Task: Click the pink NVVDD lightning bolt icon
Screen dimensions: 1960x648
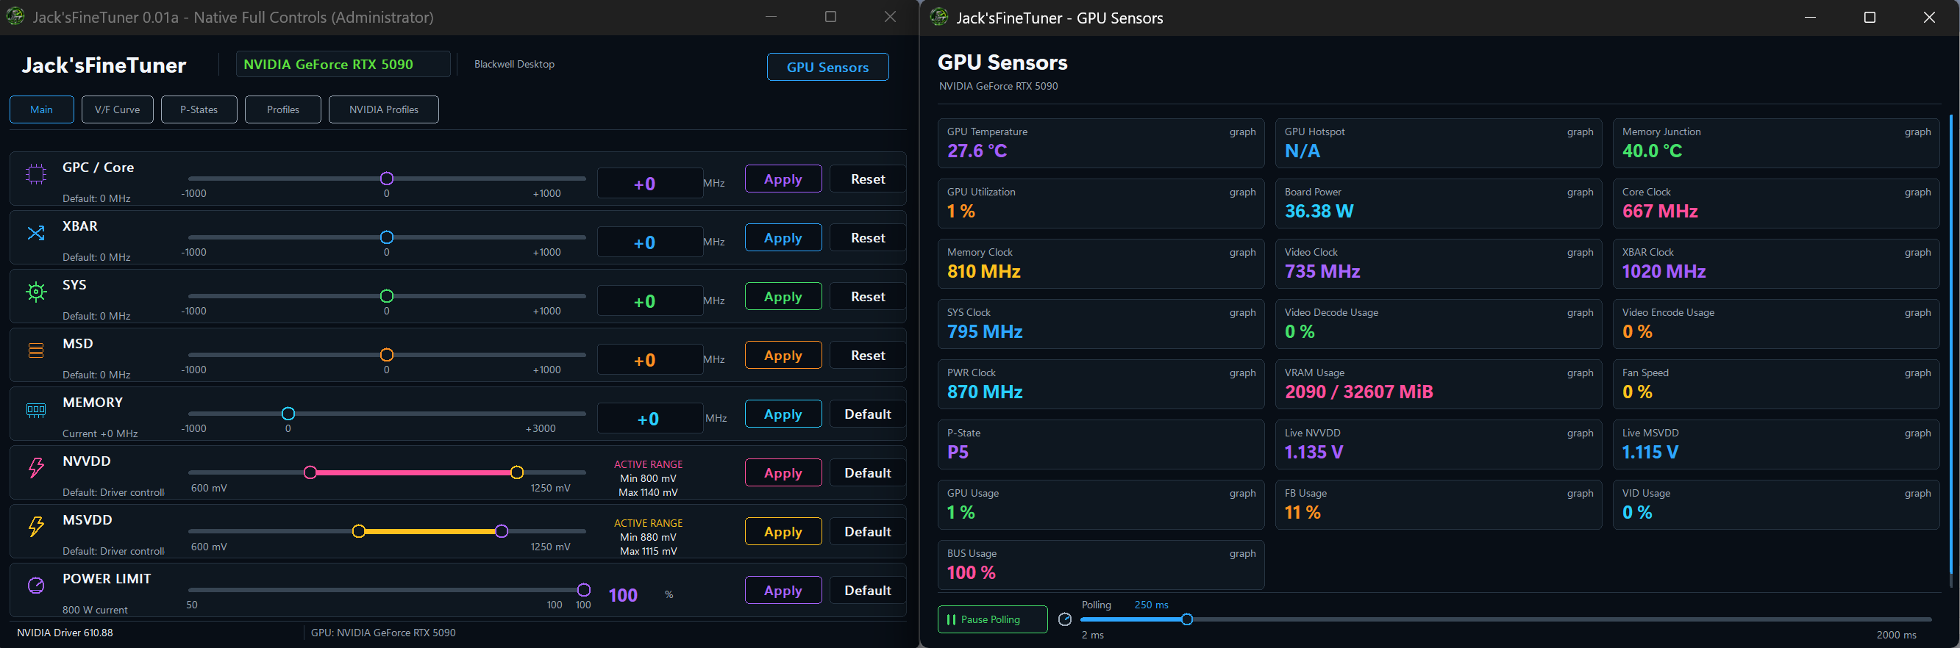Action: tap(36, 468)
